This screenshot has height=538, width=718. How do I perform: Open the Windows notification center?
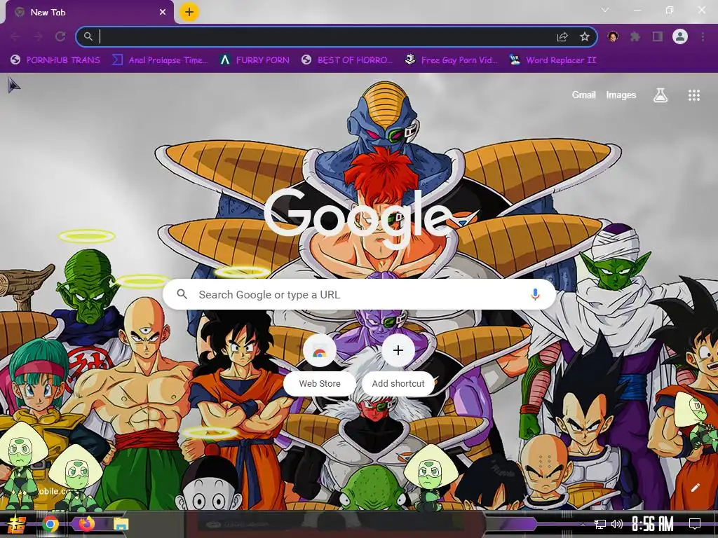[695, 524]
